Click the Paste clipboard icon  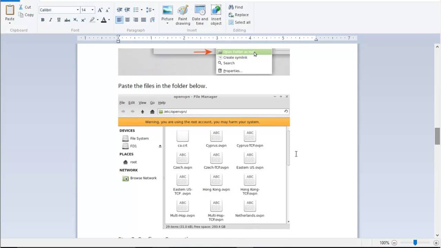10,10
